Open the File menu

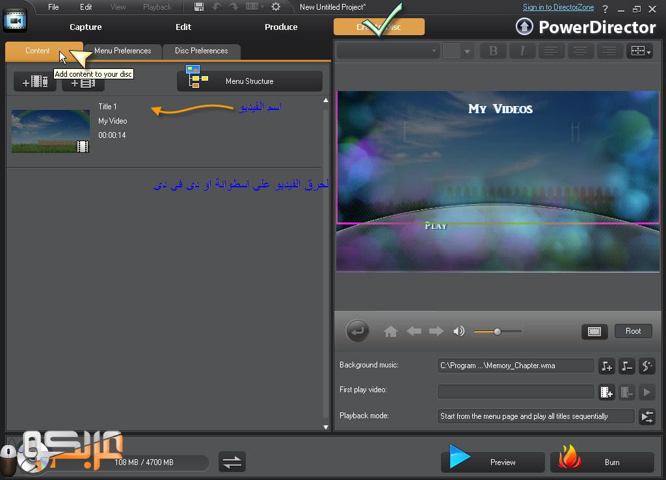click(53, 7)
